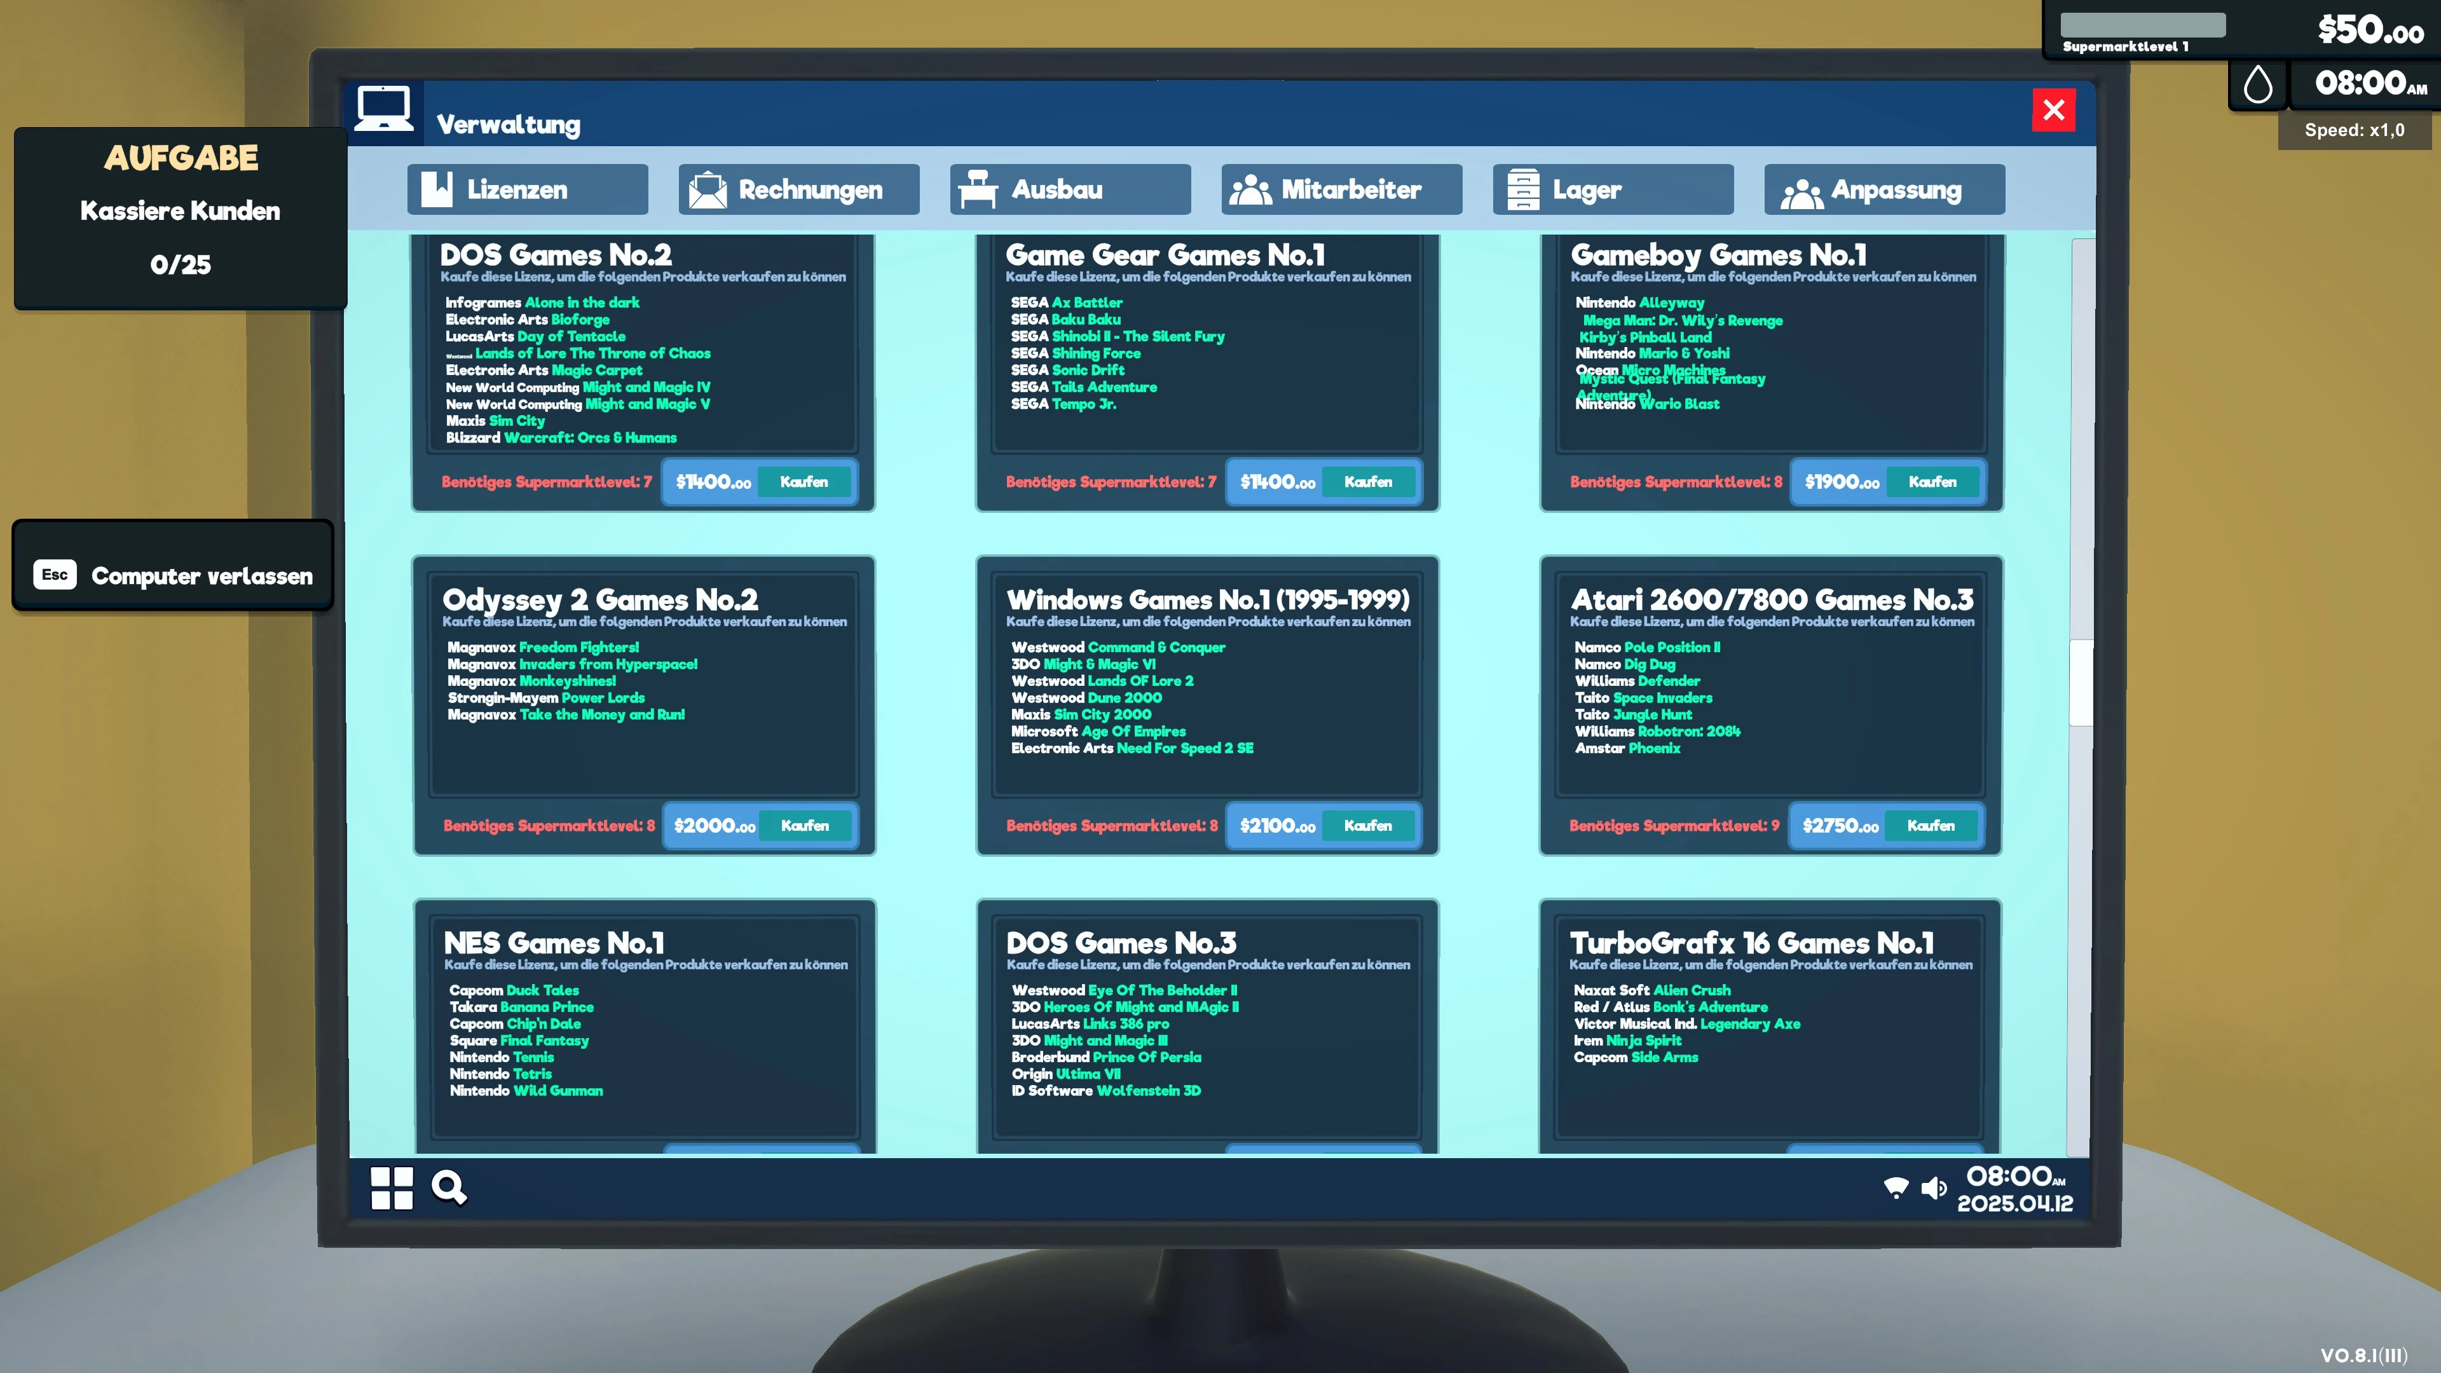Click the $2750.00 price on Atari Games

click(x=1840, y=826)
